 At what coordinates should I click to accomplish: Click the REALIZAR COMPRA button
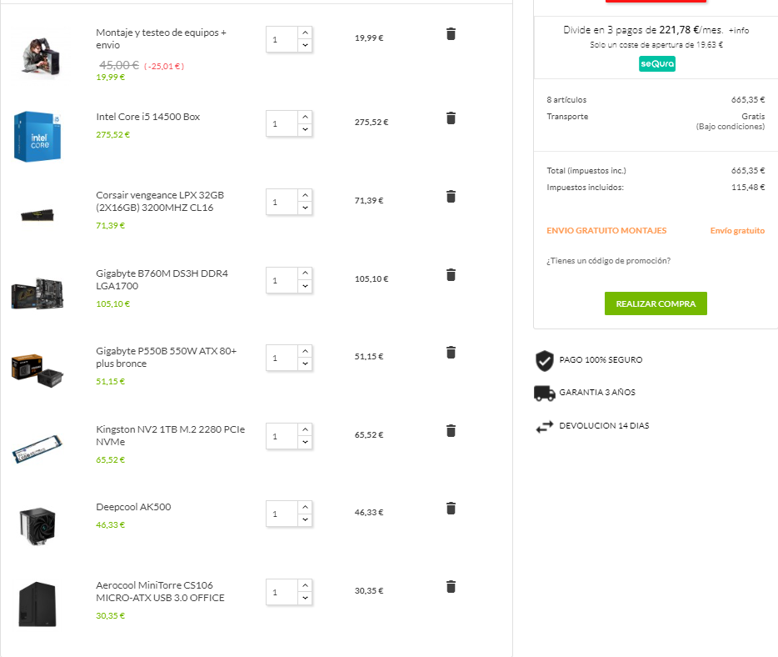coord(656,303)
